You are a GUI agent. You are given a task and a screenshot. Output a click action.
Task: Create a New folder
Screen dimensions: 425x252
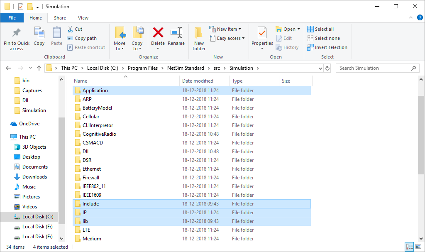[198, 37]
